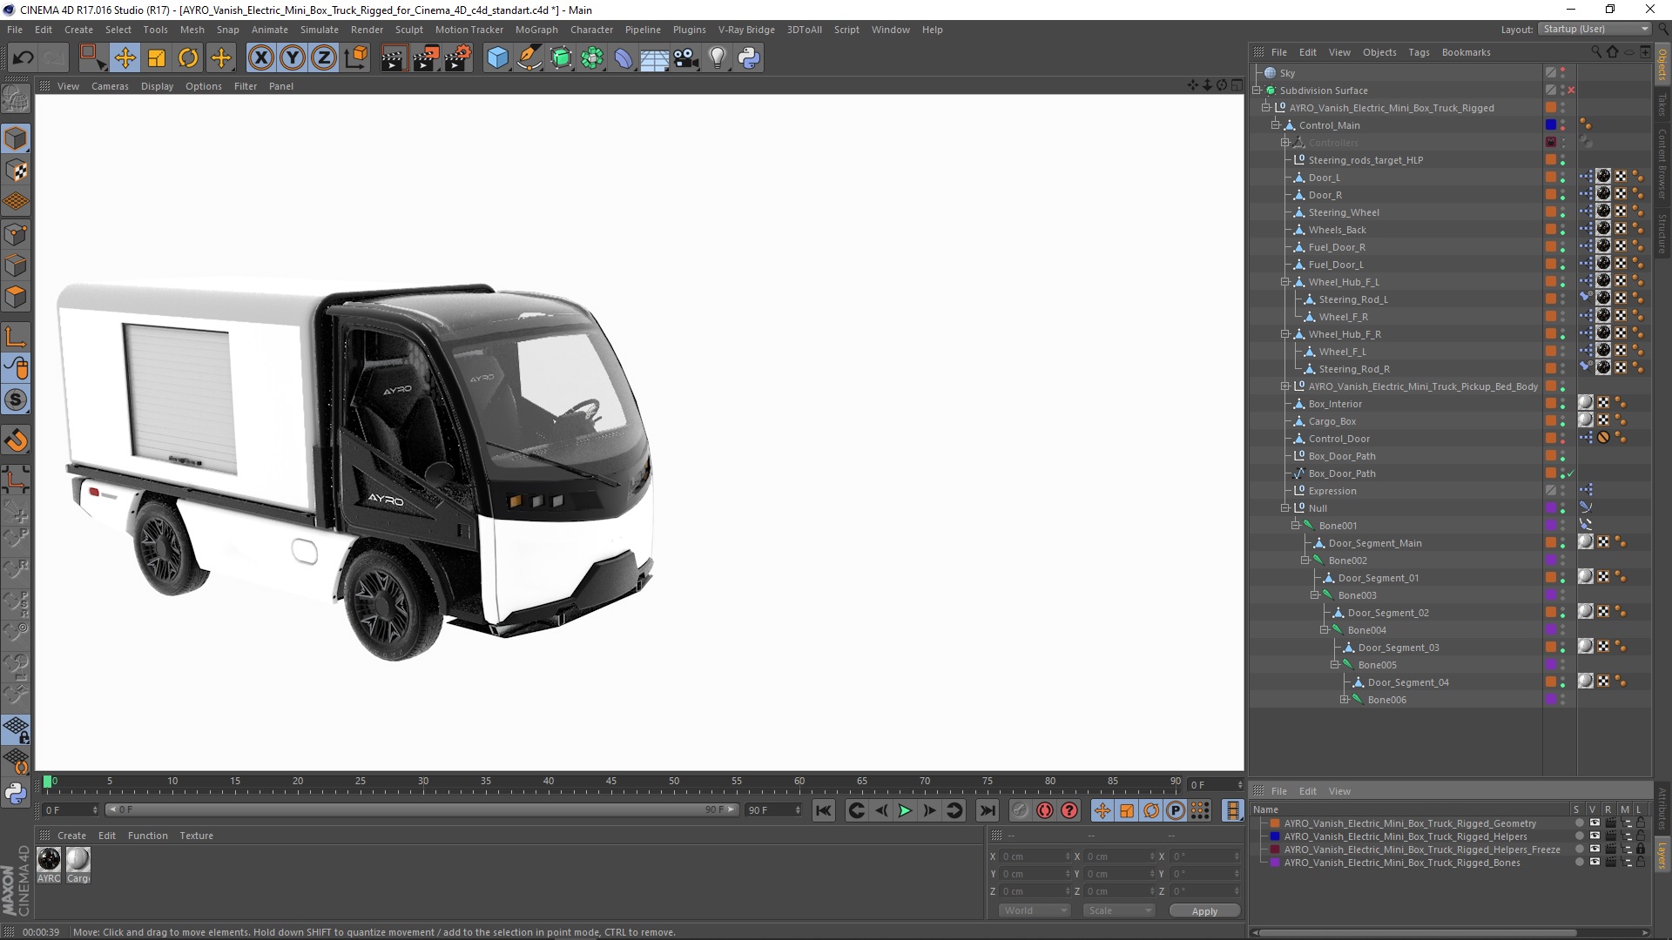
Task: Click the magnet tool icon in left palette
Action: point(16,440)
